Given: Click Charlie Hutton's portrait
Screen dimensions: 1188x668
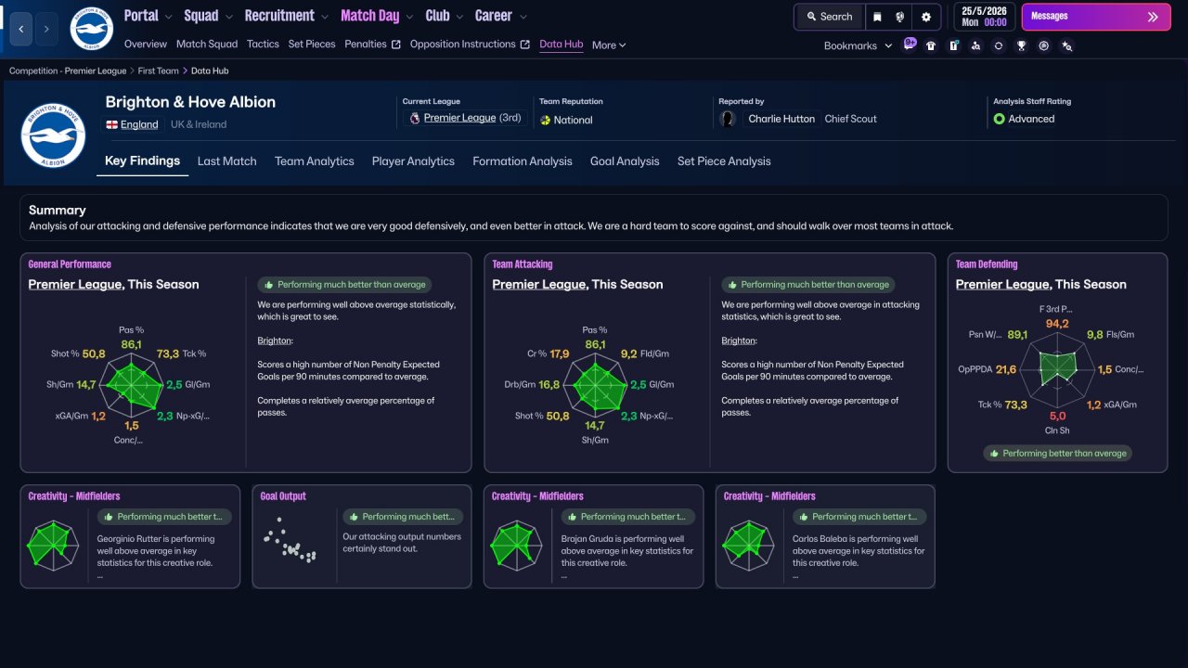Looking at the screenshot, I should click(728, 119).
